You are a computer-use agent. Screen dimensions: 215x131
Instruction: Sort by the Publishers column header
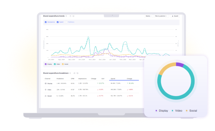pos(60,79)
